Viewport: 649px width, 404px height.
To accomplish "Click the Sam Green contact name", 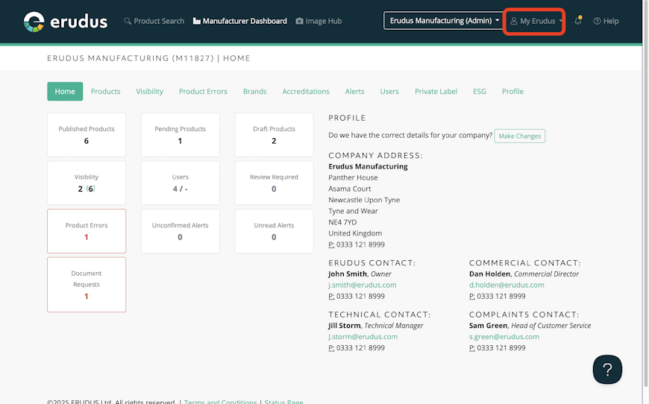I will [488, 326].
